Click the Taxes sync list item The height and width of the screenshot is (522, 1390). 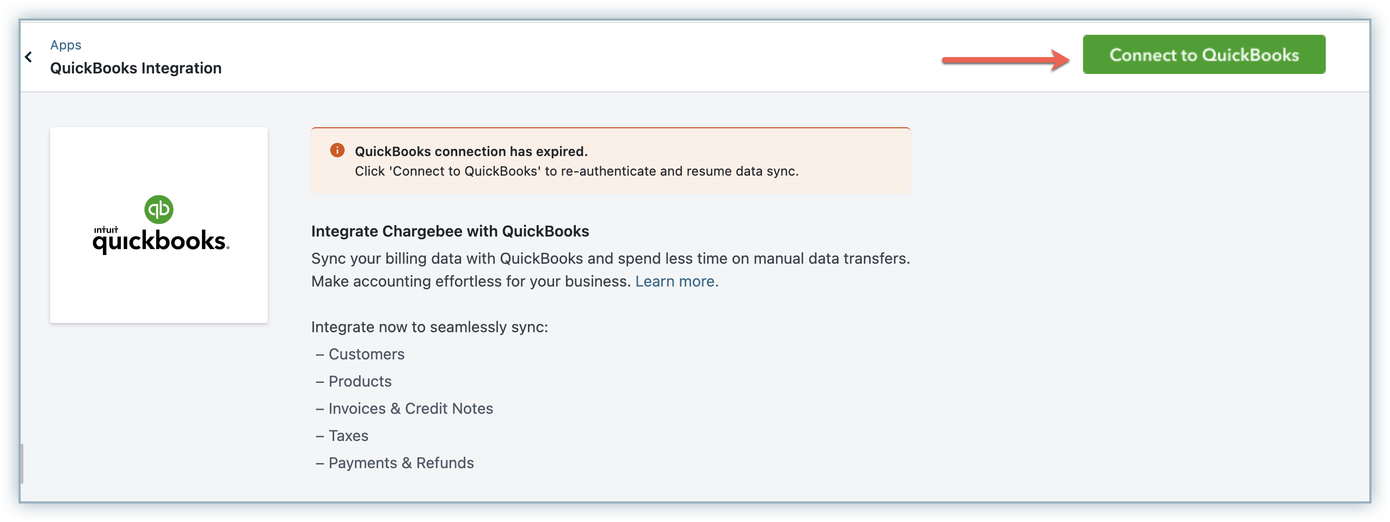[x=348, y=436]
